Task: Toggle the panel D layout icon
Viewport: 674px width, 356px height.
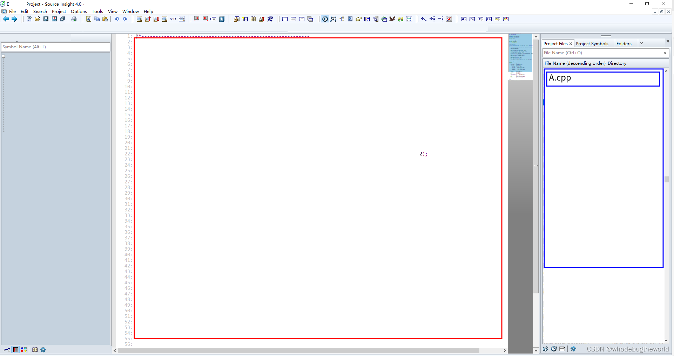Action: tap(489, 19)
